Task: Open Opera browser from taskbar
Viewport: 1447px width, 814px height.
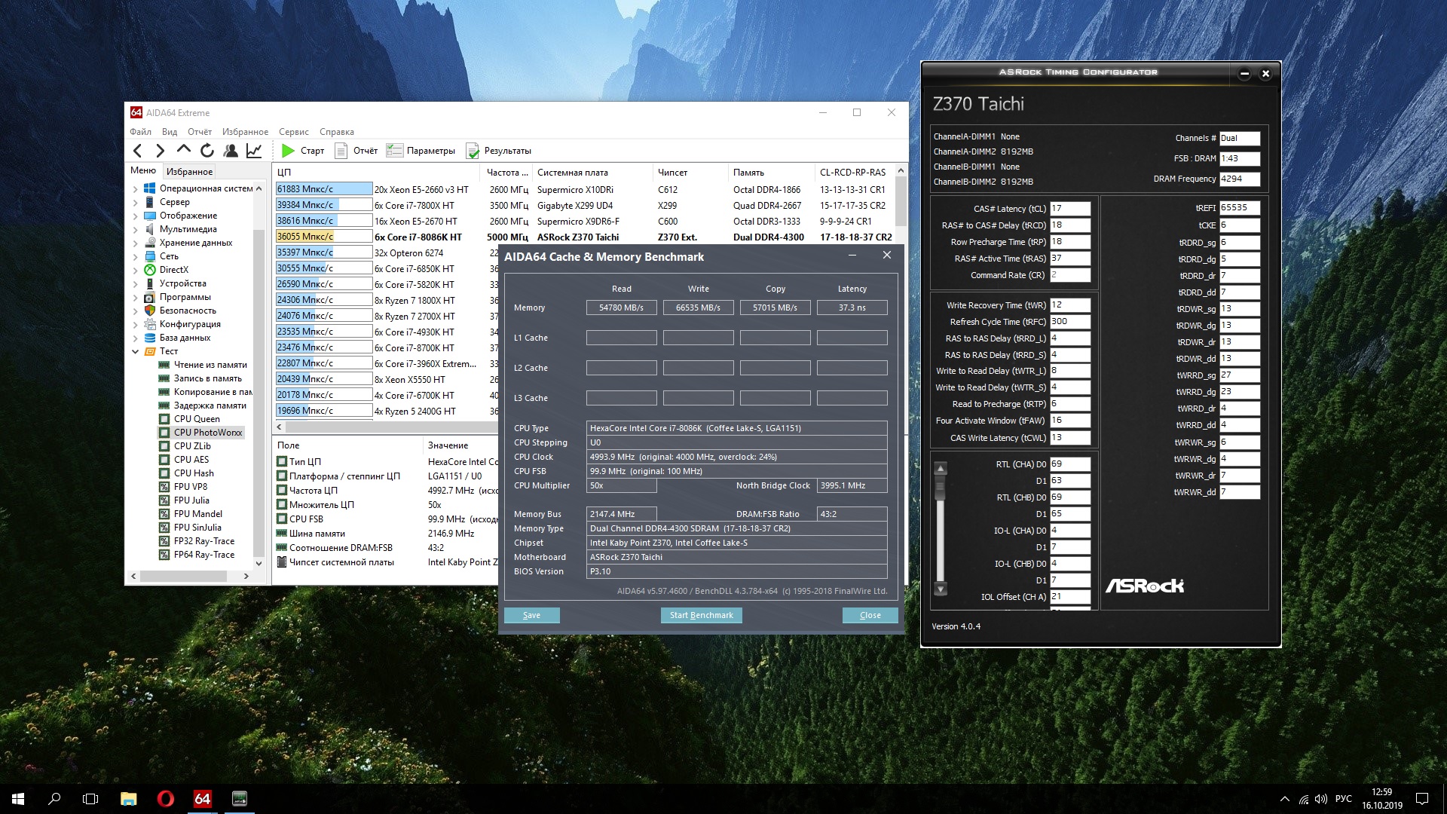Action: (x=165, y=799)
